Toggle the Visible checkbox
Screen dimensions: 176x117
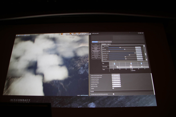click(113, 88)
